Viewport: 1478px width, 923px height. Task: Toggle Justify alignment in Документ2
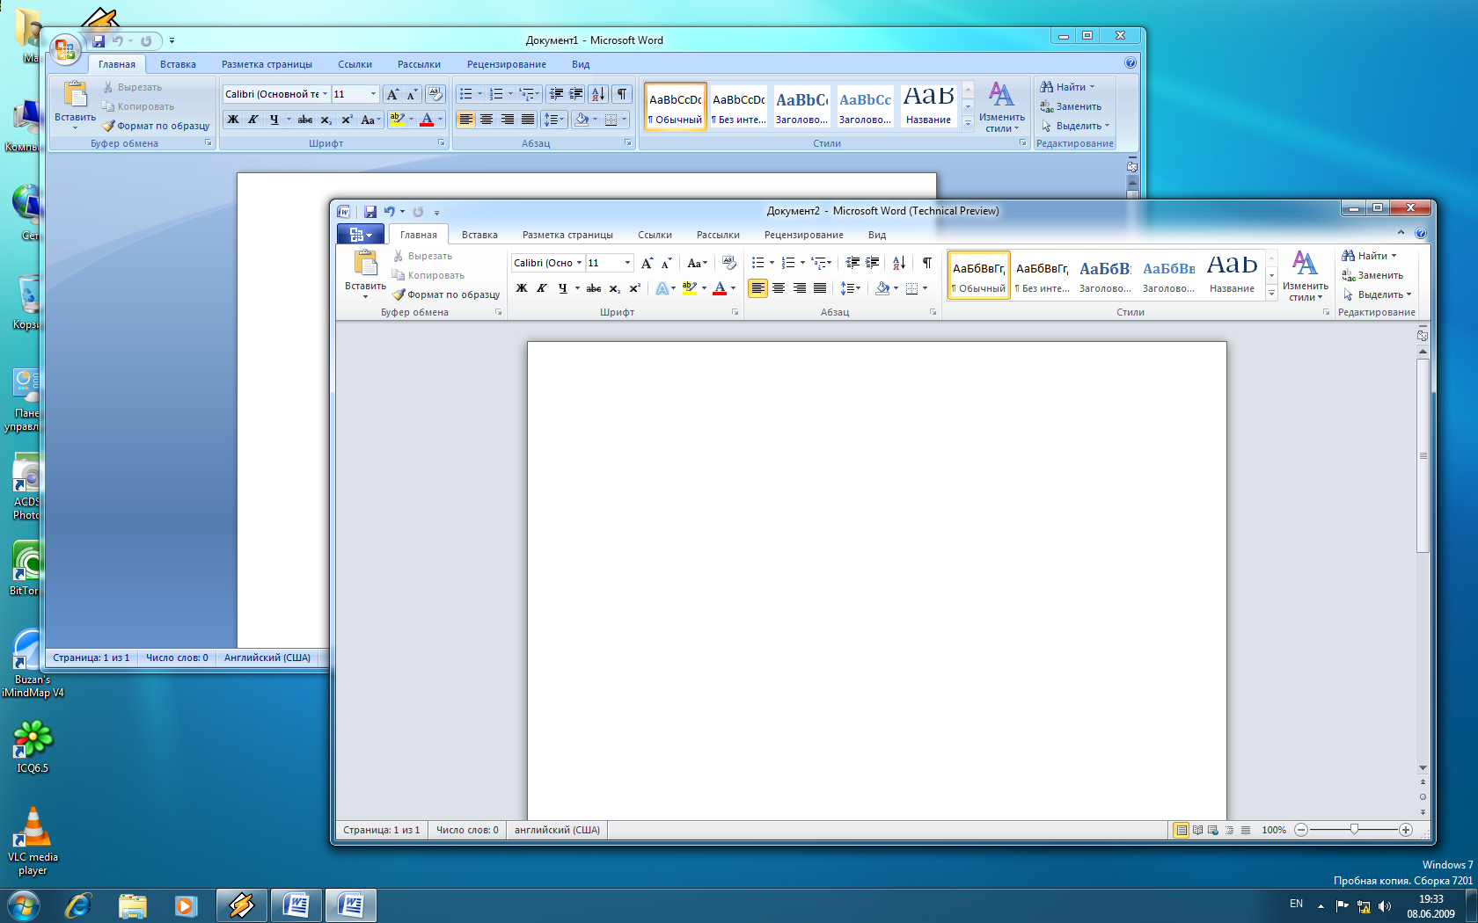(820, 288)
